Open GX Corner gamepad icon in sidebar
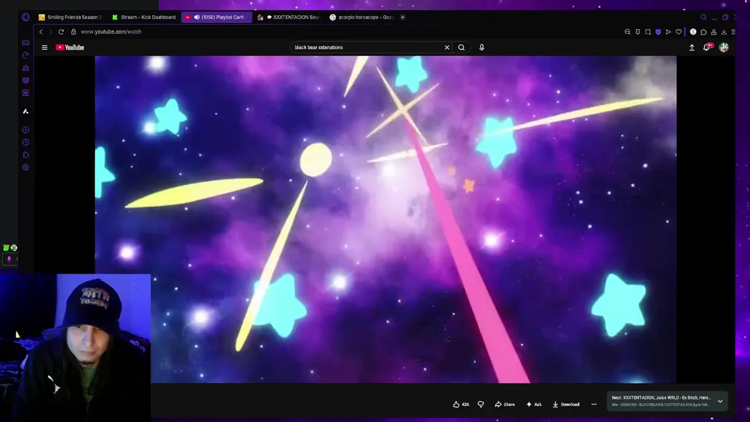Screen dimensions: 750x422 point(26,43)
